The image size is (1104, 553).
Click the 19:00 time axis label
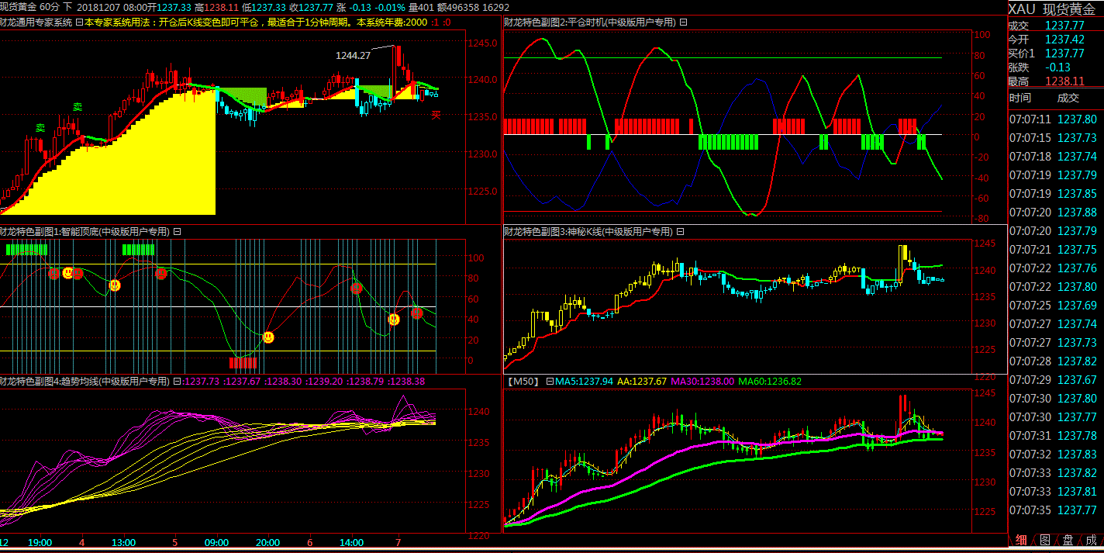pos(40,542)
